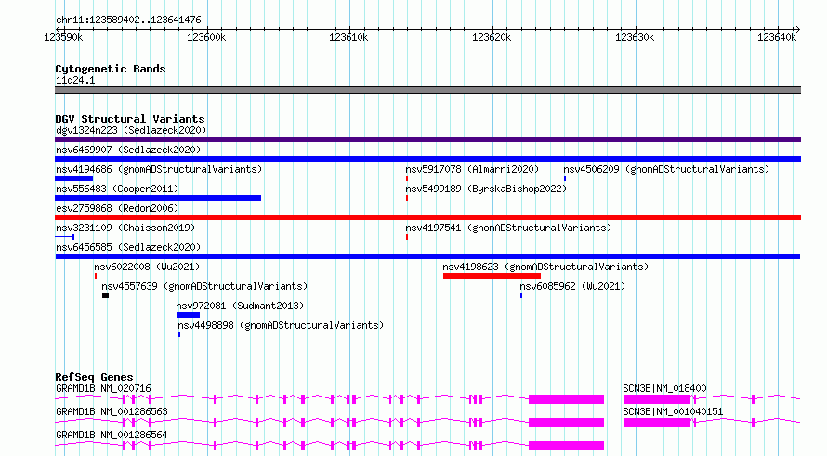
Task: Click the blue nsv556483 Cooper2011 bar
Action: (x=158, y=198)
